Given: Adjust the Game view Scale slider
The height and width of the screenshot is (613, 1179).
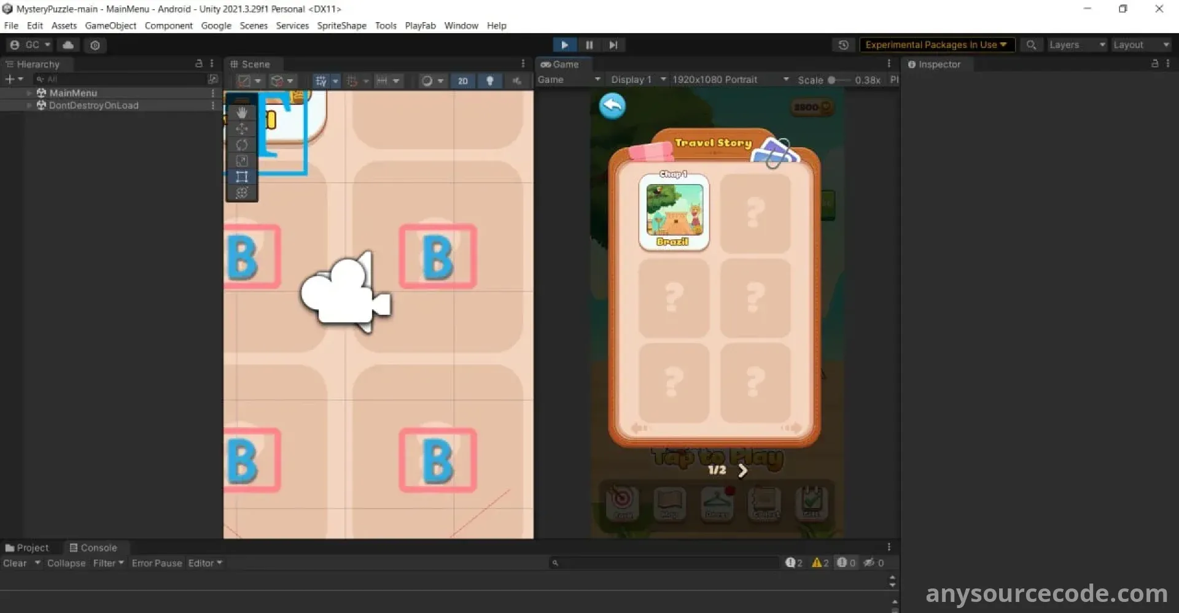Looking at the screenshot, I should tap(831, 80).
